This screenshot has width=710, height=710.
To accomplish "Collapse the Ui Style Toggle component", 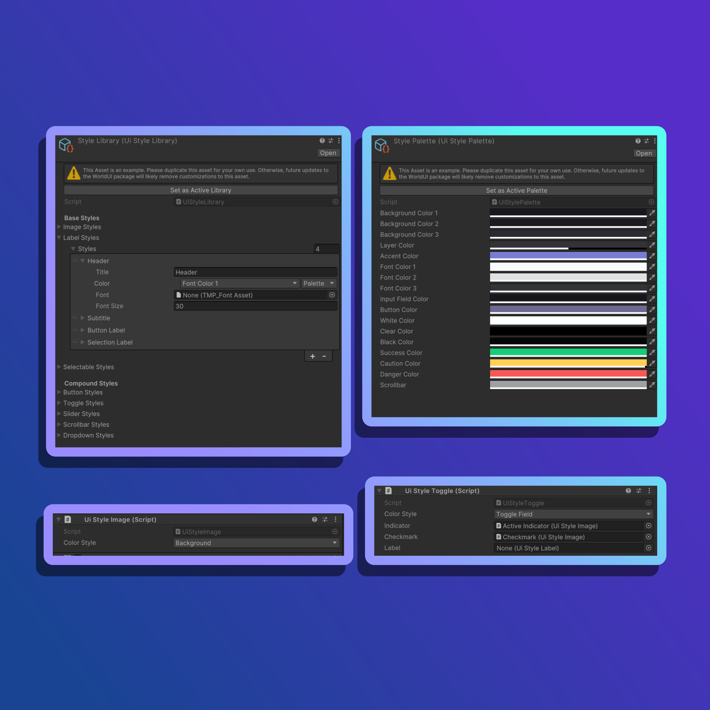I will click(x=379, y=491).
